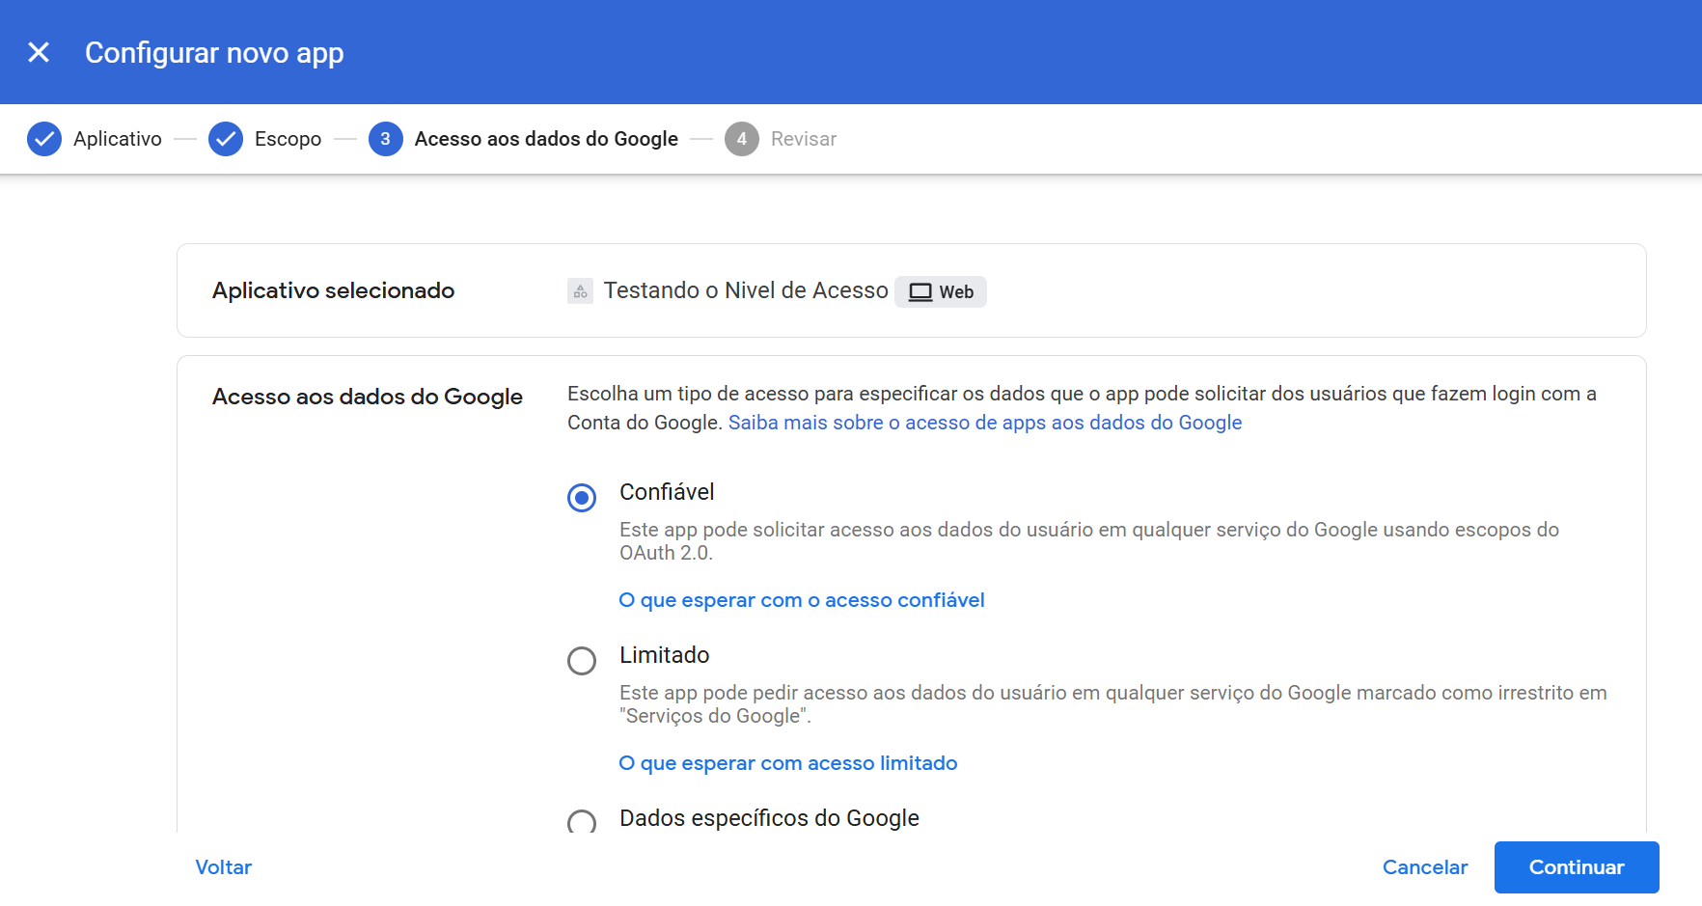The height and width of the screenshot is (906, 1702).
Task: Select the Confiável radio button
Action: (x=582, y=498)
